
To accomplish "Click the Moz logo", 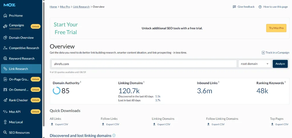I will (9, 5).
